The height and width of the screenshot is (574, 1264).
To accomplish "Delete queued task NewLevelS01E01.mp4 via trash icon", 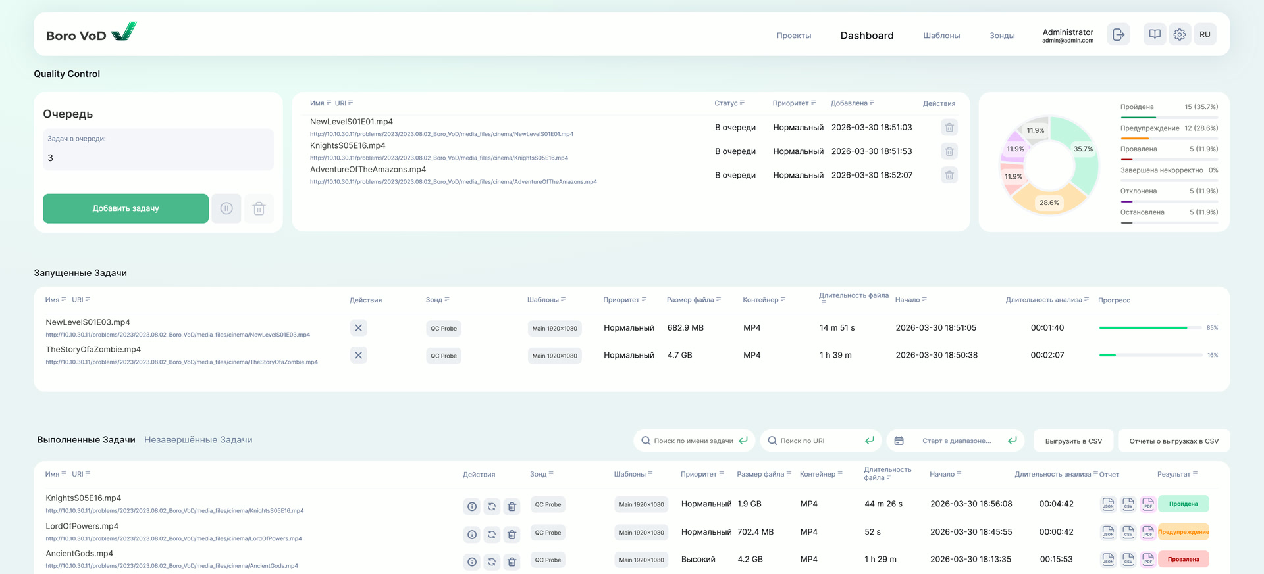I will click(x=949, y=128).
